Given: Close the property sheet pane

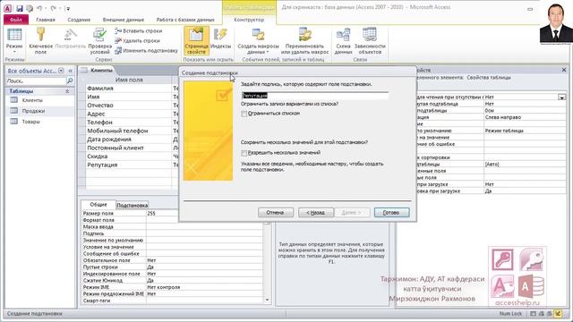Looking at the screenshot, I should 563,70.
